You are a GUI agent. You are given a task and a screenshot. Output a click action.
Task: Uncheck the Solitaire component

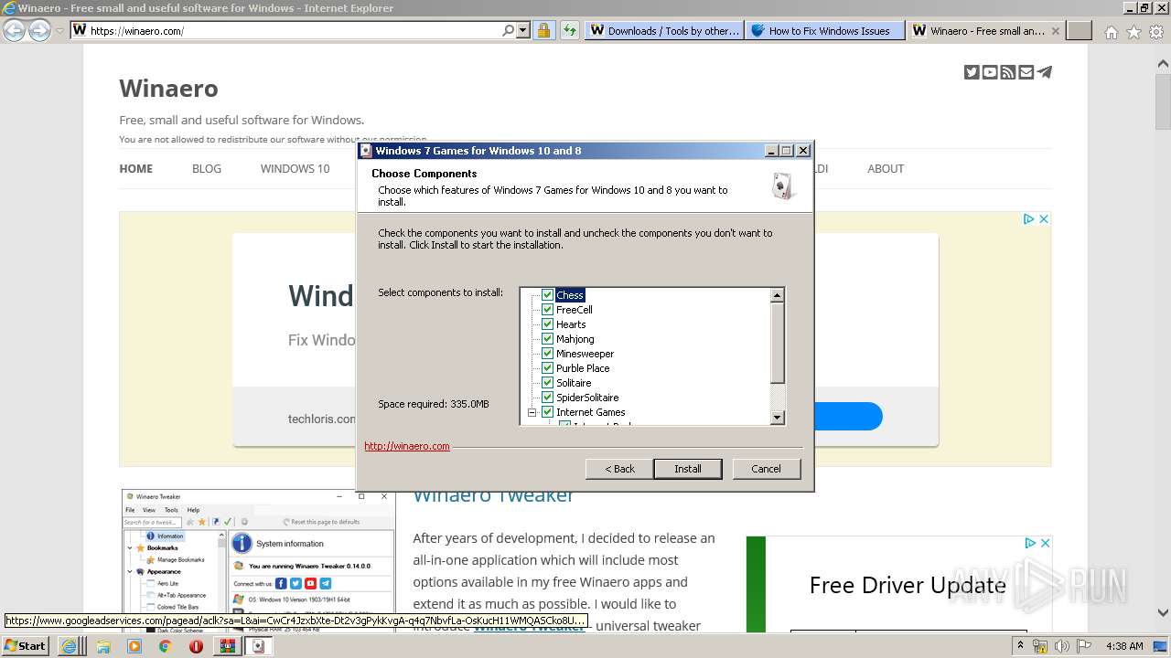(547, 383)
